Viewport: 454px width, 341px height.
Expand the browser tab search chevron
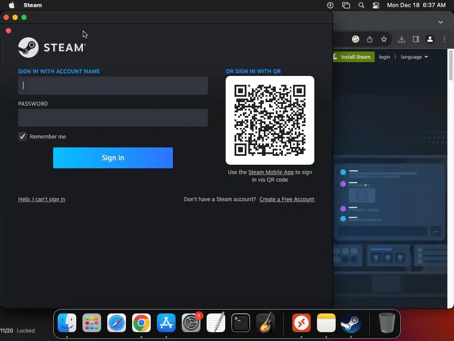point(441,22)
